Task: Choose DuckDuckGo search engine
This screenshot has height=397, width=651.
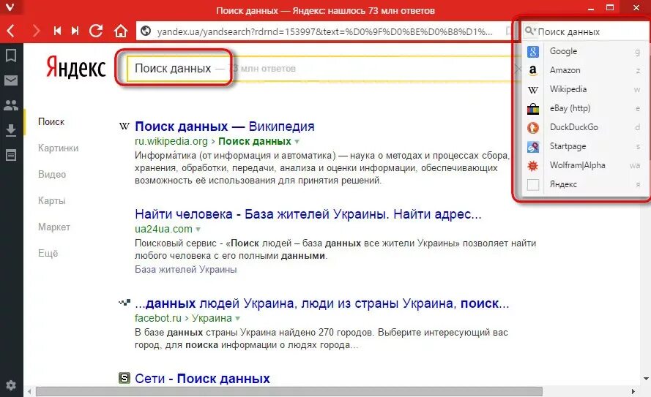Action: click(584, 128)
